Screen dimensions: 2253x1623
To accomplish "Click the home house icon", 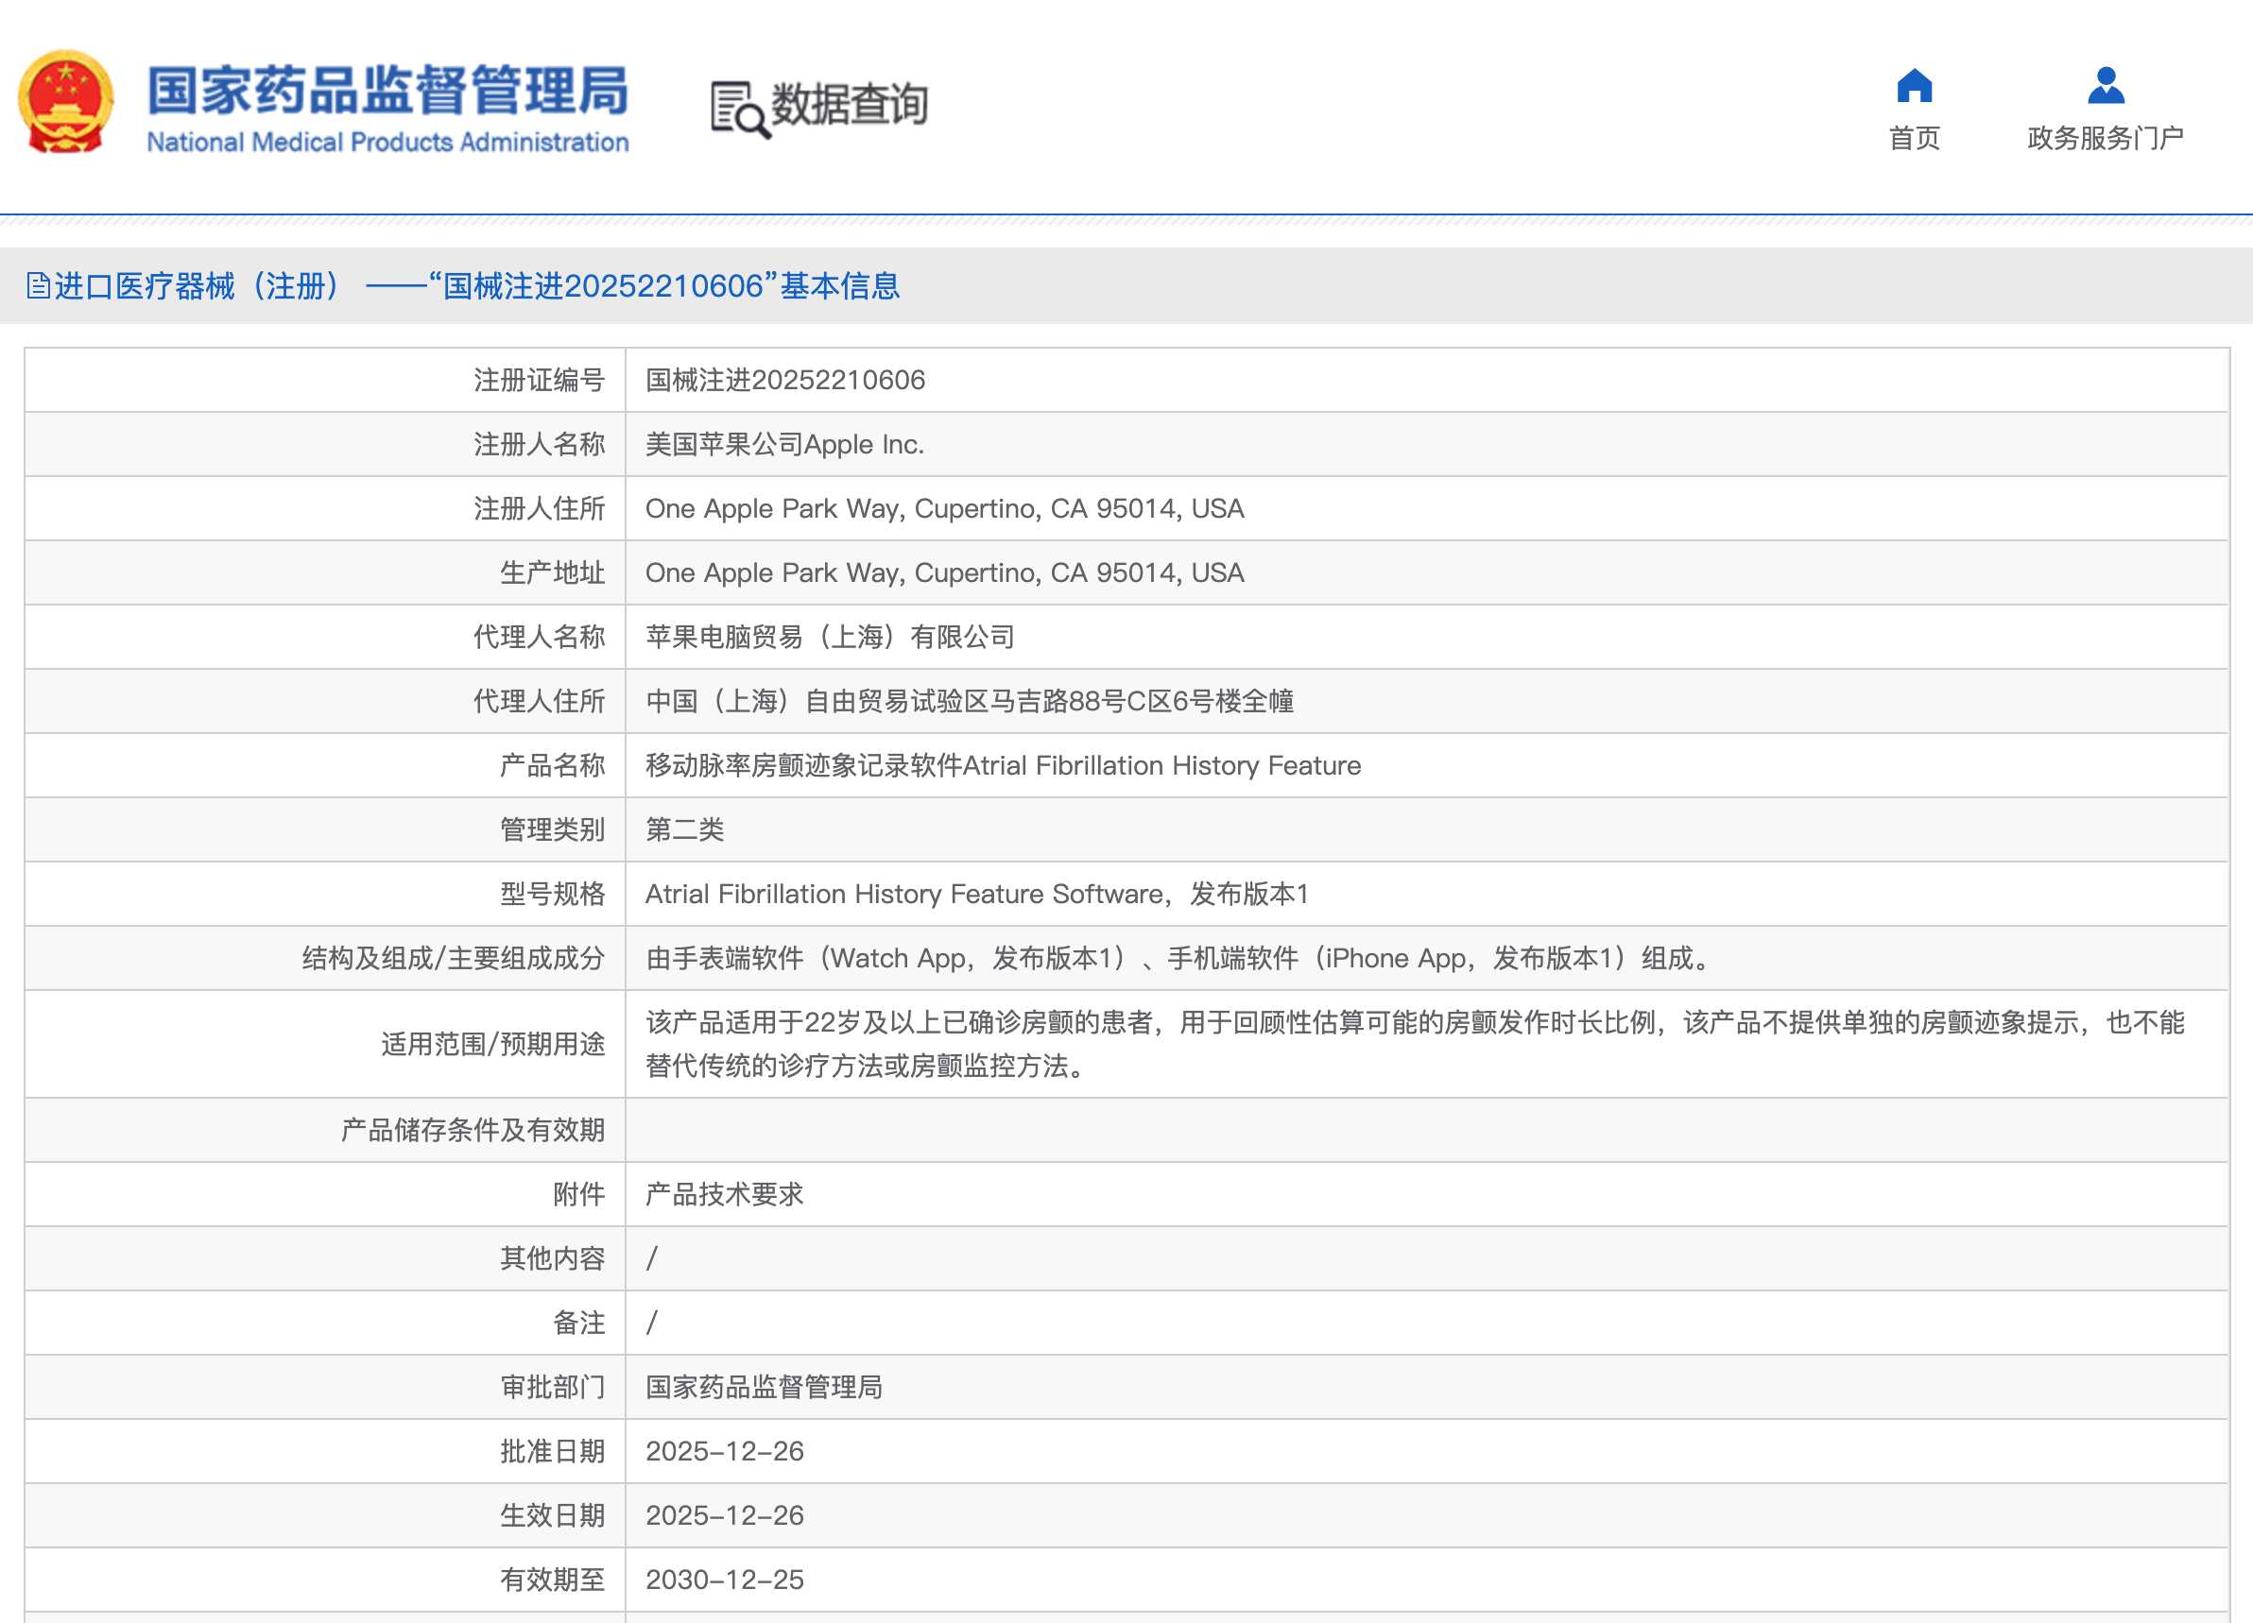I will [x=1914, y=86].
